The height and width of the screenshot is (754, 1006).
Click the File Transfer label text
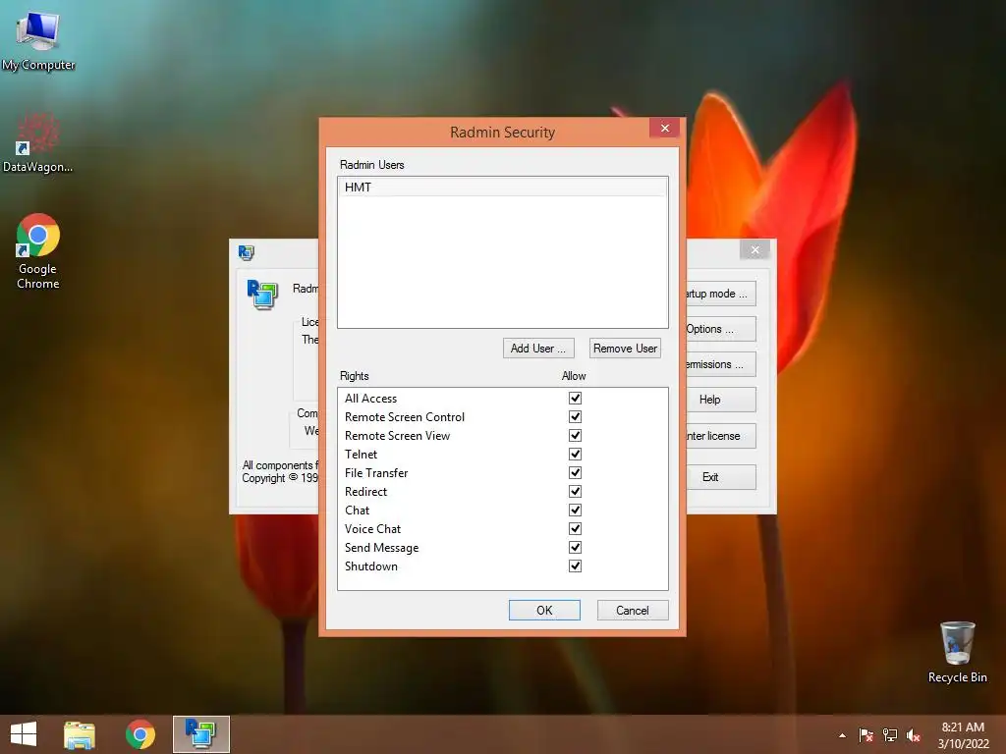tap(376, 473)
